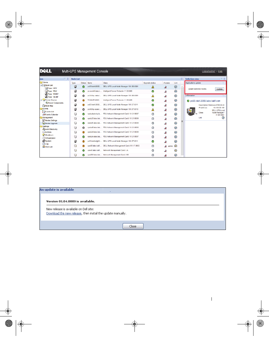Open Log in Settings
Screen dimensions: 269x348
(47, 144)
